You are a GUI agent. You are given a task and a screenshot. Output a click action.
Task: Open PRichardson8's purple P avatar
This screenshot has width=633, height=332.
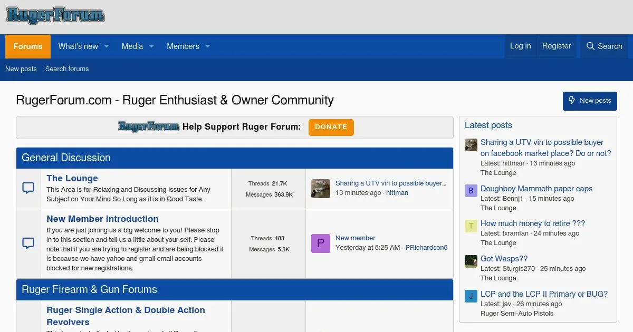320,243
